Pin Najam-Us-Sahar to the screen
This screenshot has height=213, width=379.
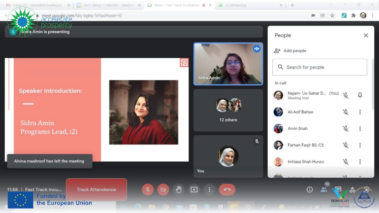[360, 95]
